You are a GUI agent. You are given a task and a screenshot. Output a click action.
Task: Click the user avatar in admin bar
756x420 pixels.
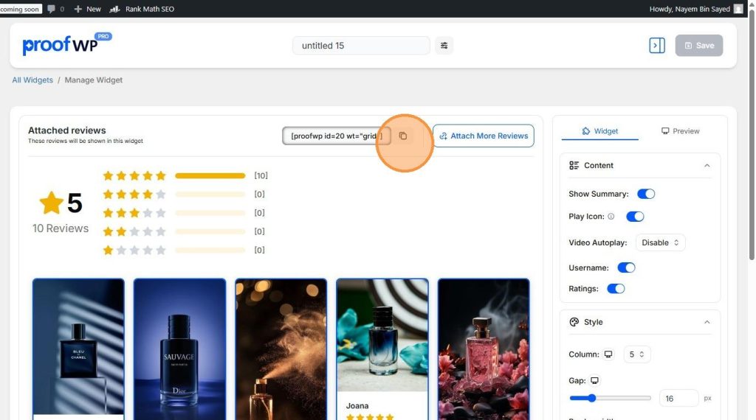tap(738, 9)
